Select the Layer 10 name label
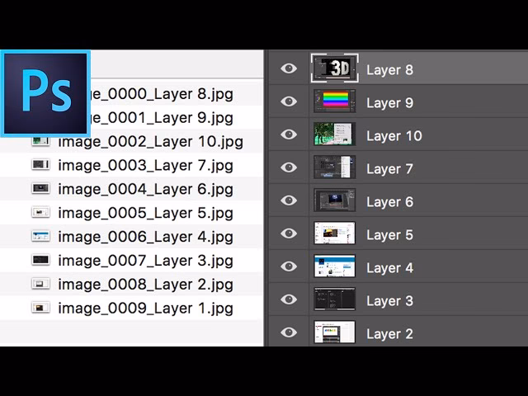The height and width of the screenshot is (396, 528). (x=394, y=136)
